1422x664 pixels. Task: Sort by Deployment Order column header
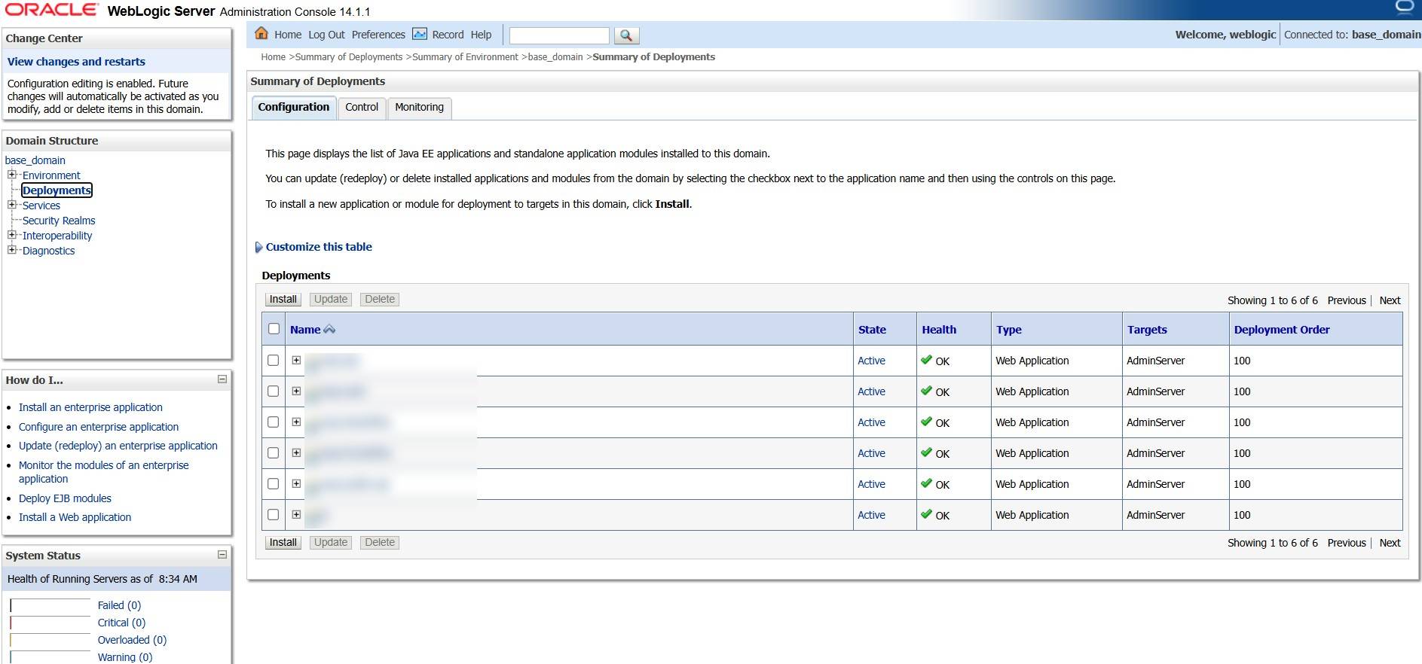(x=1281, y=330)
